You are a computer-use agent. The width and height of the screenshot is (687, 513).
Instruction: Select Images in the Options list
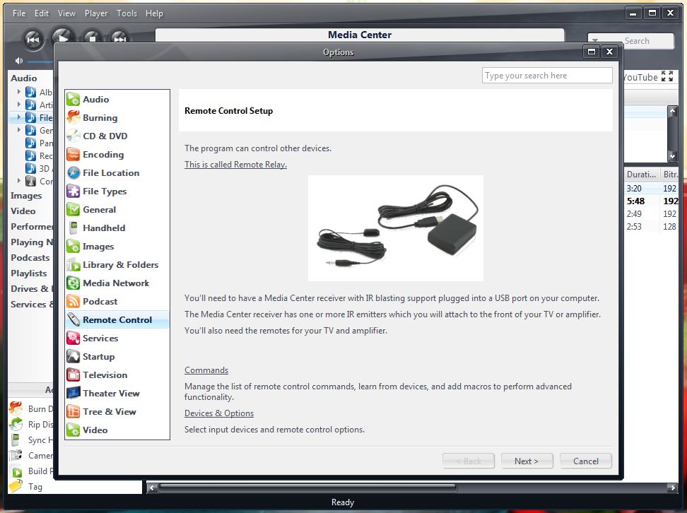pos(117,247)
